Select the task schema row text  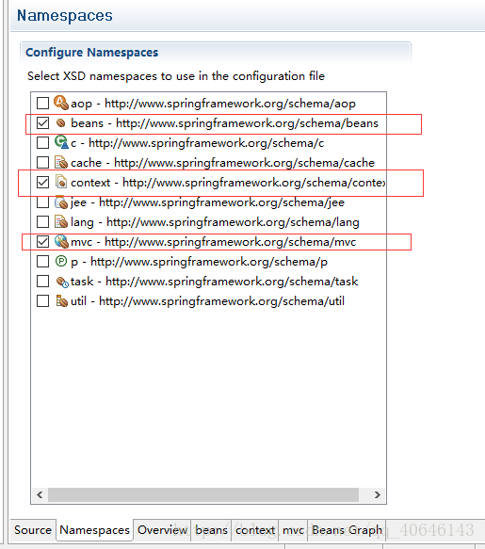click(x=215, y=282)
